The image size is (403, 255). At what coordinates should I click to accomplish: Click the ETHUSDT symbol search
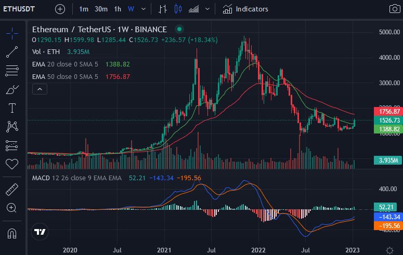[x=19, y=9]
